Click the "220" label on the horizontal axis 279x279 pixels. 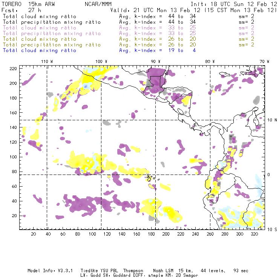pyautogui.click(x=181, y=234)
